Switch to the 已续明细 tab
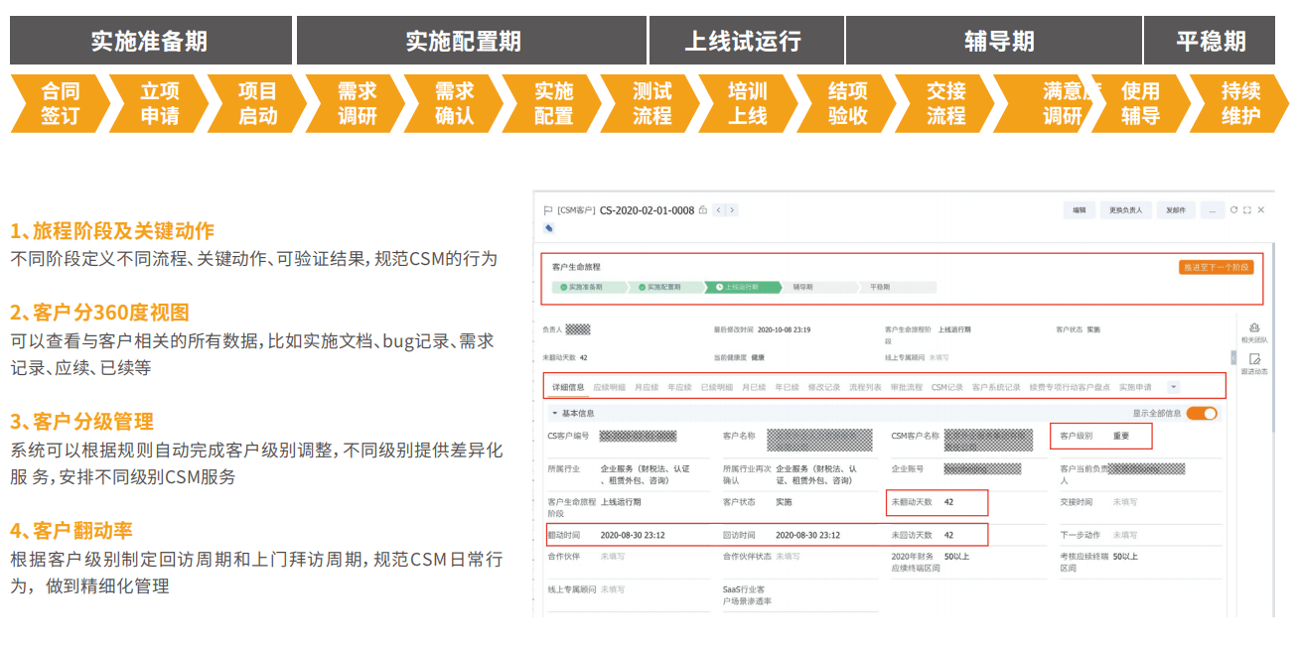 (716, 387)
